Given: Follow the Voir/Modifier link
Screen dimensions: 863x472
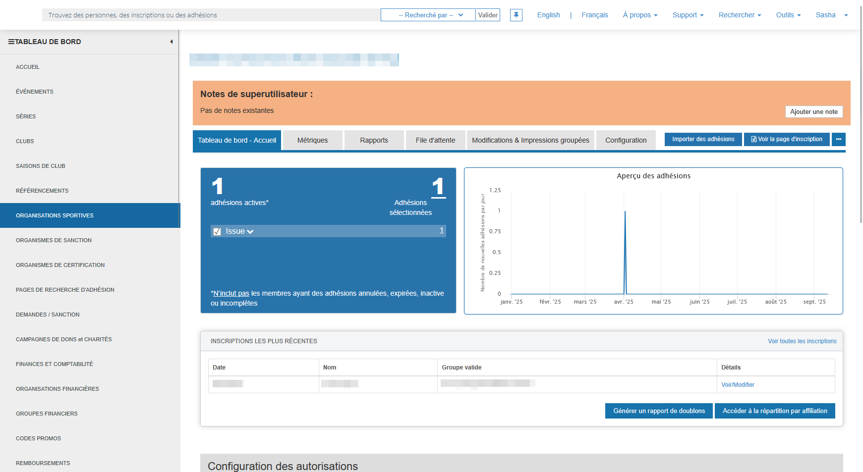Looking at the screenshot, I should pyautogui.click(x=738, y=385).
